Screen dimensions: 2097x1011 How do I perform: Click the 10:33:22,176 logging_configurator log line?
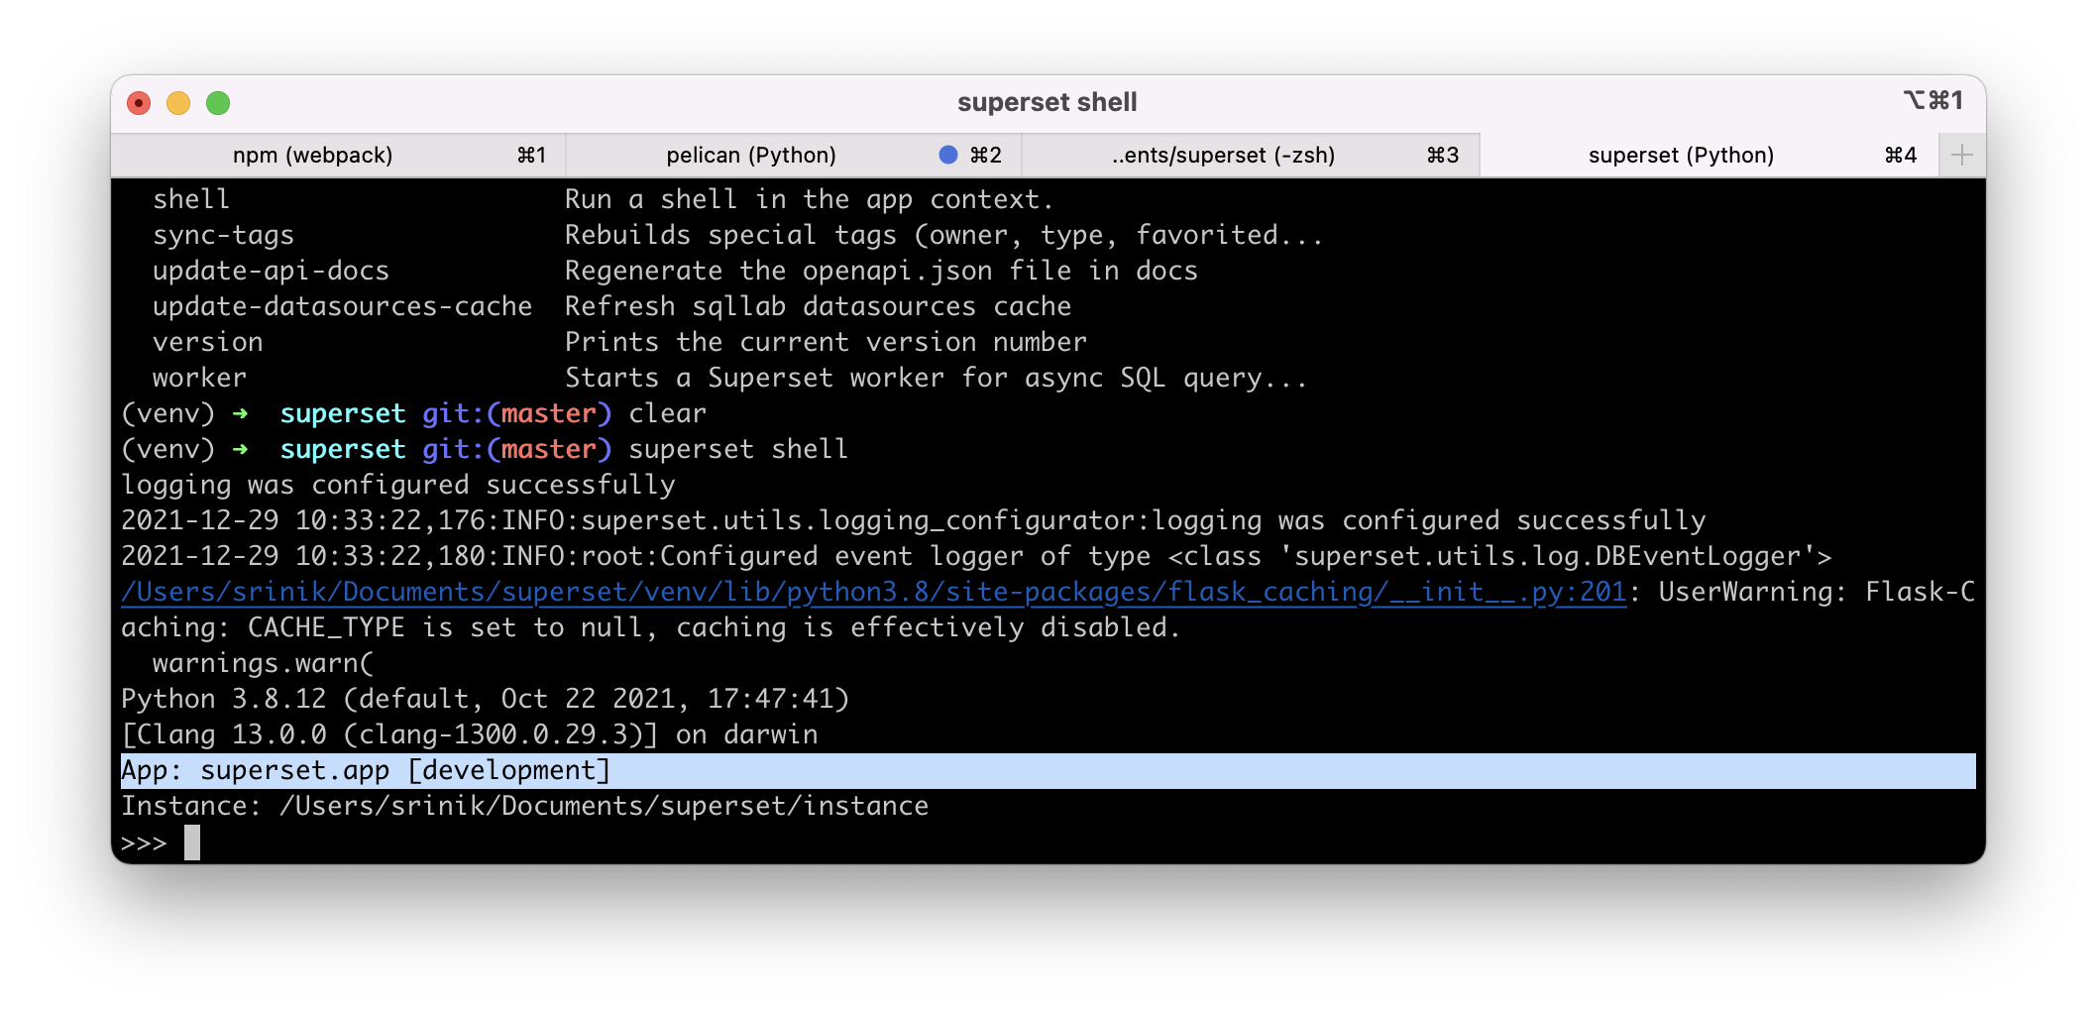coord(913,520)
